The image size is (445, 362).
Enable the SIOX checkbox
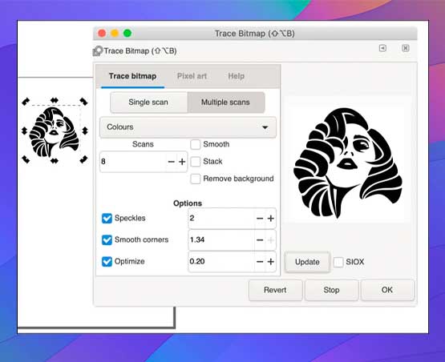click(338, 262)
